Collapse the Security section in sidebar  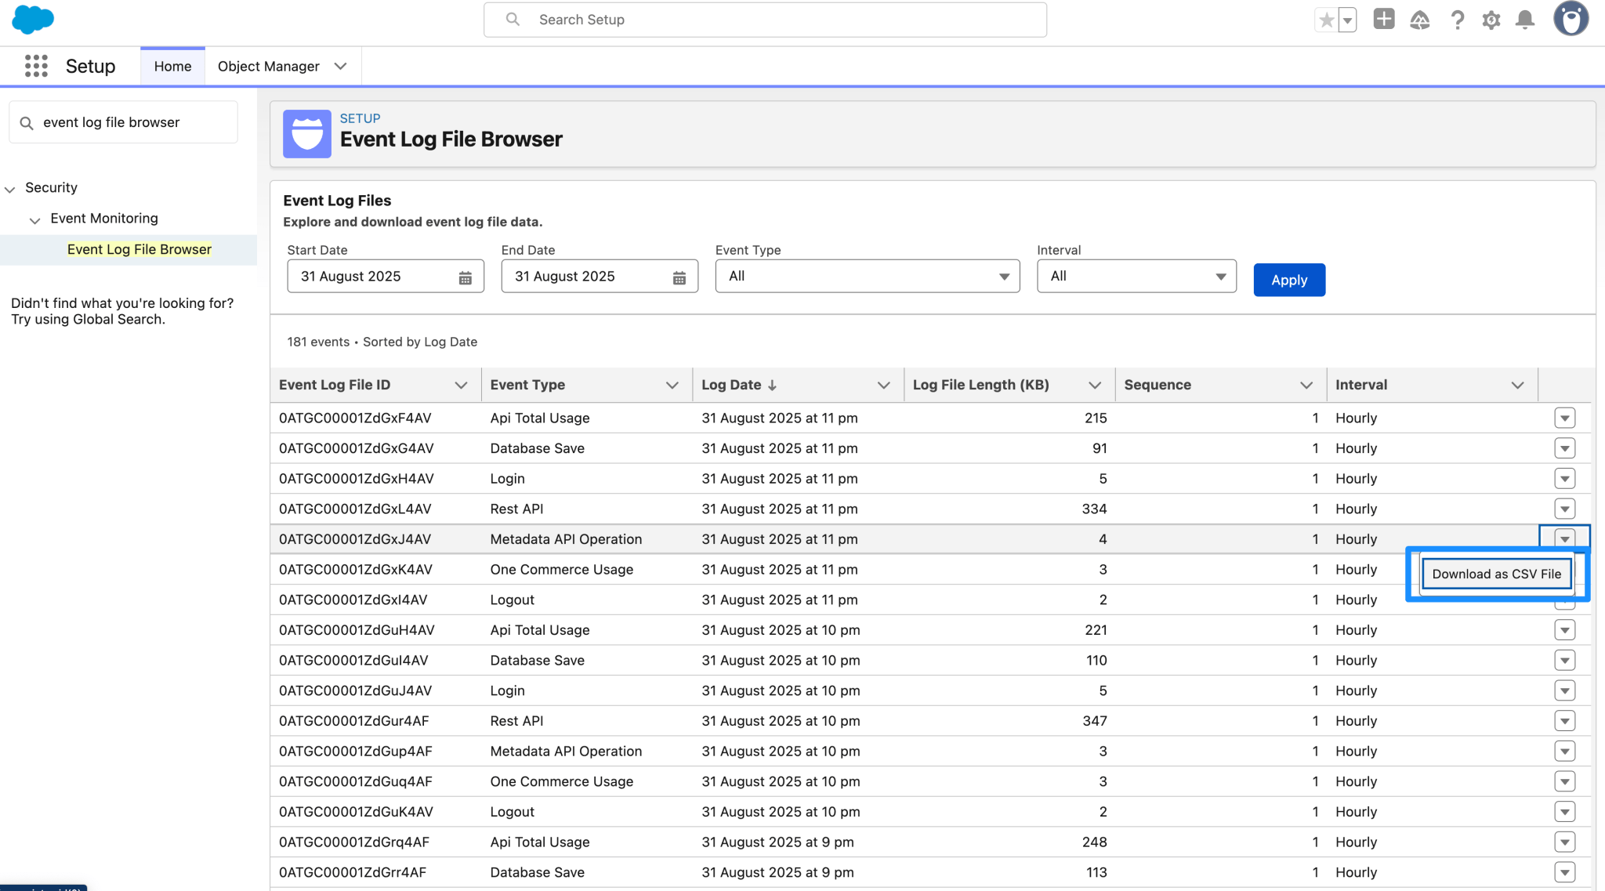9,187
